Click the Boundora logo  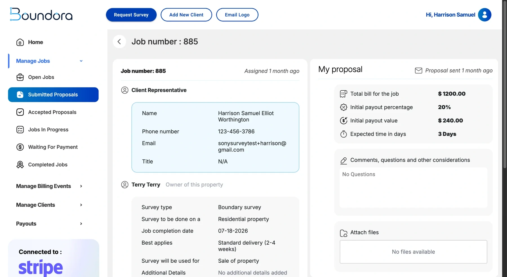coord(41,14)
